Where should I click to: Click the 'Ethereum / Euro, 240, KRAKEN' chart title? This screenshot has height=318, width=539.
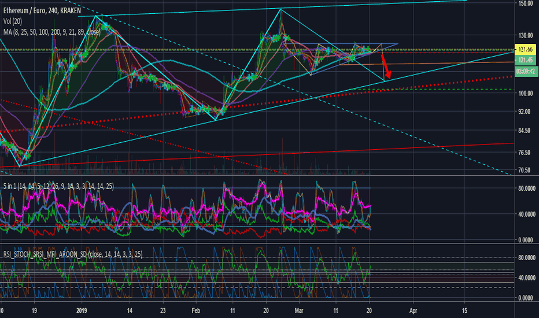tap(42, 10)
